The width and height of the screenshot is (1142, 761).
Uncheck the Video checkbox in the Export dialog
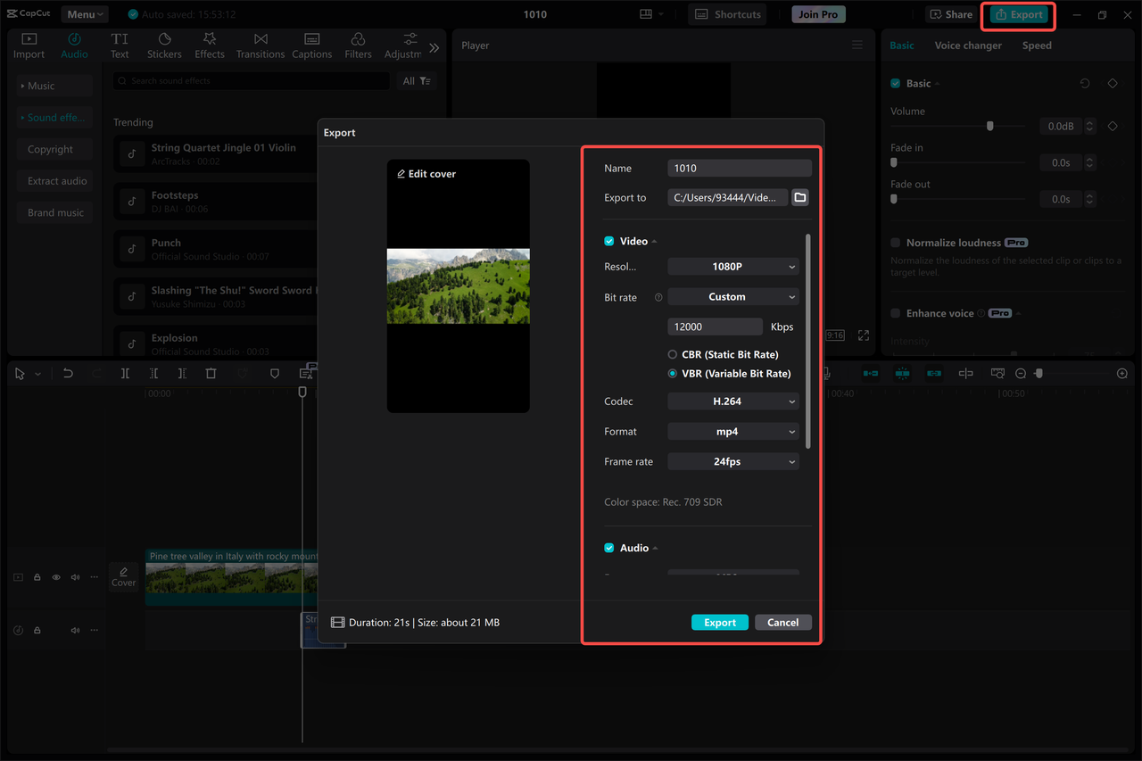(608, 240)
